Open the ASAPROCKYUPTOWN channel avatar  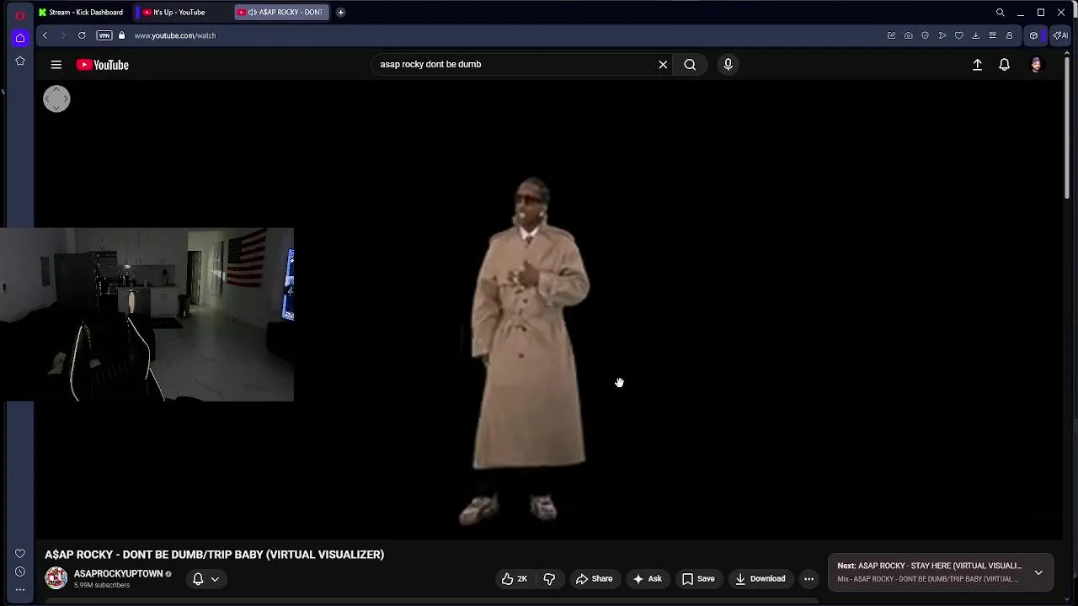[56, 578]
